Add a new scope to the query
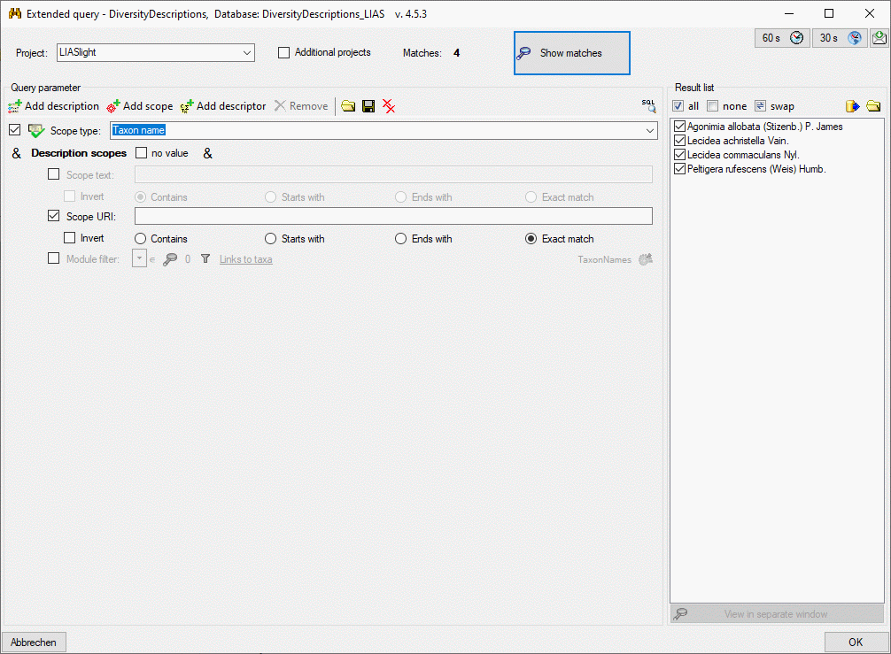This screenshot has height=654, width=891. (140, 106)
